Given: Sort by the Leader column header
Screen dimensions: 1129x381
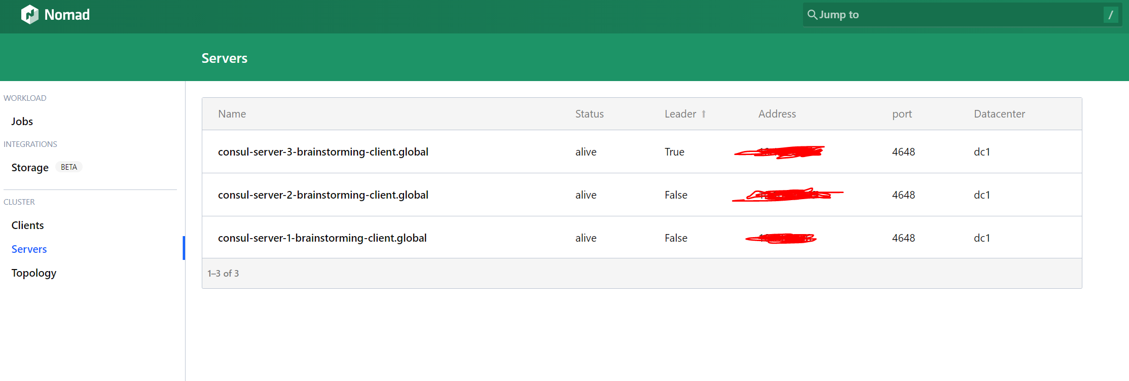Looking at the screenshot, I should point(680,114).
